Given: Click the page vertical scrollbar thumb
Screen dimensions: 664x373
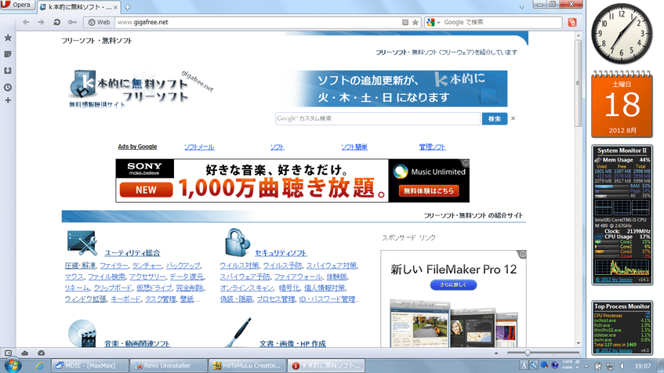Looking at the screenshot, I should (x=578, y=83).
